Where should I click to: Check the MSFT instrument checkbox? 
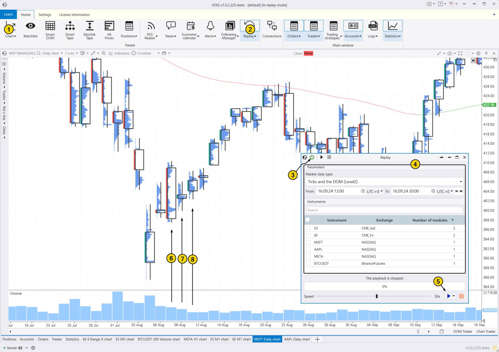click(x=308, y=242)
